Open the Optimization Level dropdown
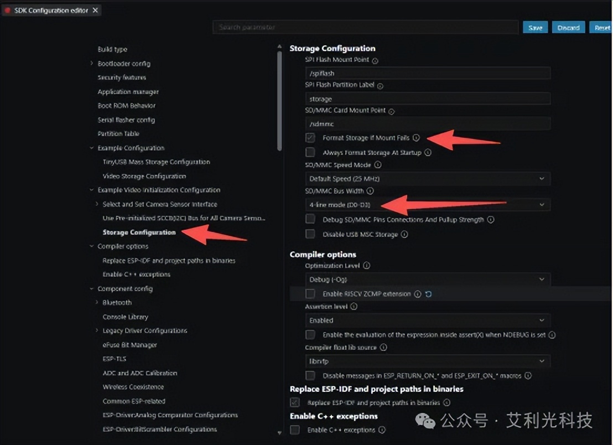This screenshot has width=613, height=445. 428,279
